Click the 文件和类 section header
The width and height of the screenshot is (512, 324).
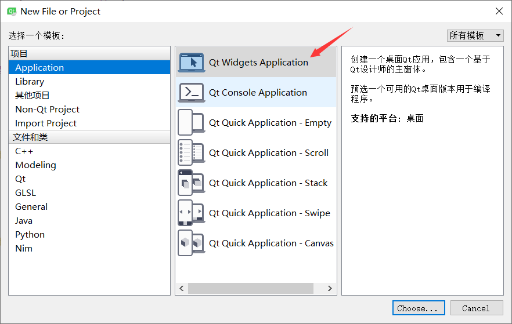(89, 137)
